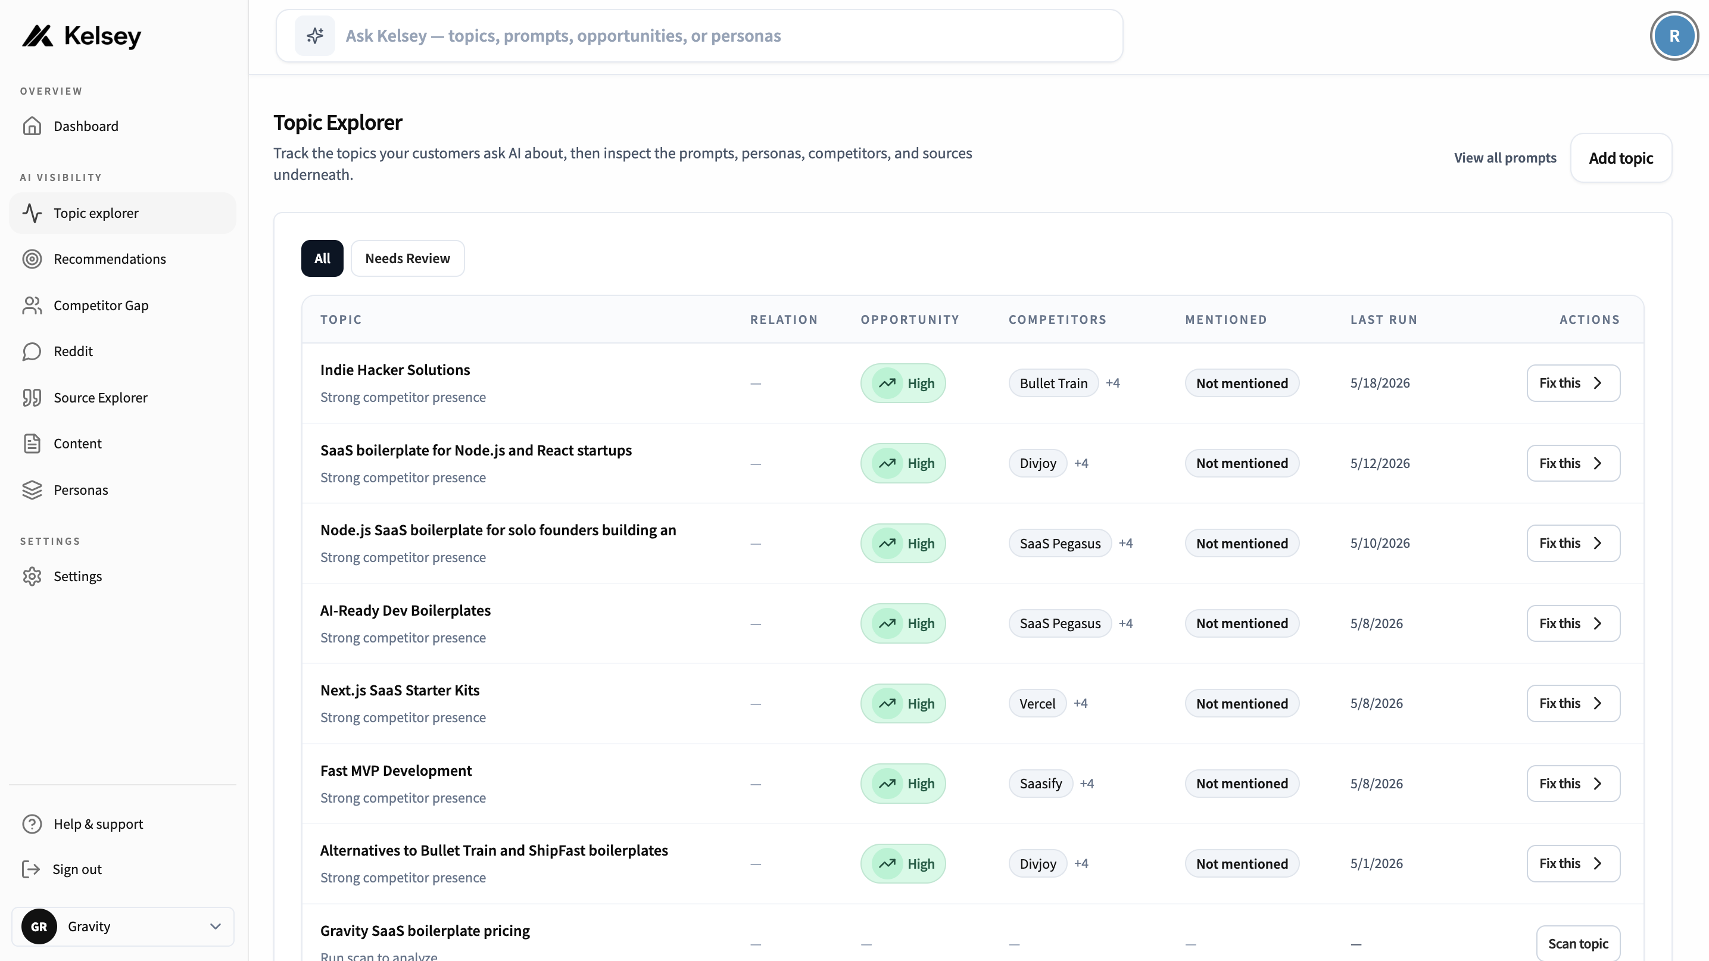Viewport: 1709px width, 961px height.
Task: Click trend icon in Next.js SaaS Starter Kits row
Action: [x=887, y=704]
